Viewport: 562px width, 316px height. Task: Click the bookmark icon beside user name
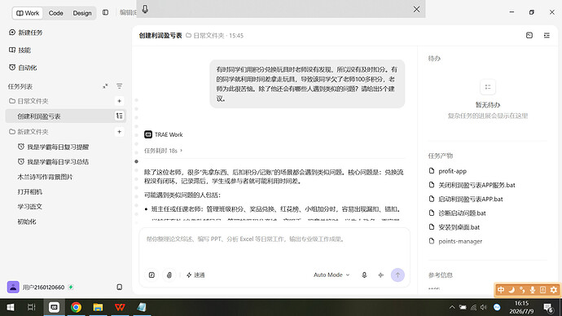120,287
